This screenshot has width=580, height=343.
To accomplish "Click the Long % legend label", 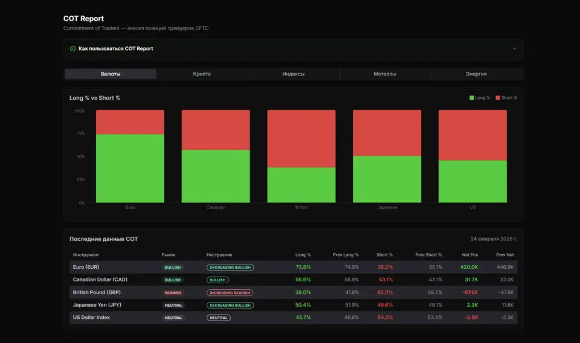I will pos(482,98).
